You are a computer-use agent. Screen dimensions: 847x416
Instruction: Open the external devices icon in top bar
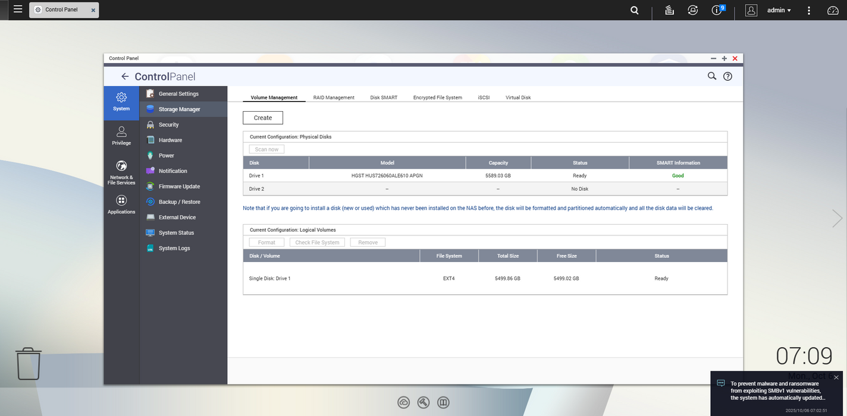point(692,10)
